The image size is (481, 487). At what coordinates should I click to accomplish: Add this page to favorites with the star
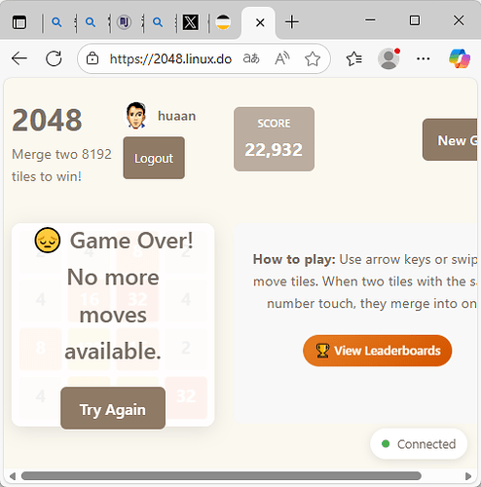click(313, 58)
